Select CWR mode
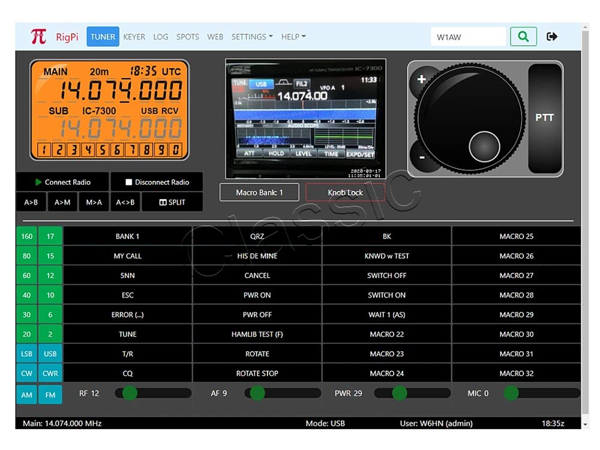600x450 pixels. pyautogui.click(x=50, y=373)
